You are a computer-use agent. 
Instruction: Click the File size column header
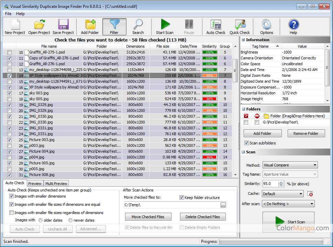(x=163, y=46)
